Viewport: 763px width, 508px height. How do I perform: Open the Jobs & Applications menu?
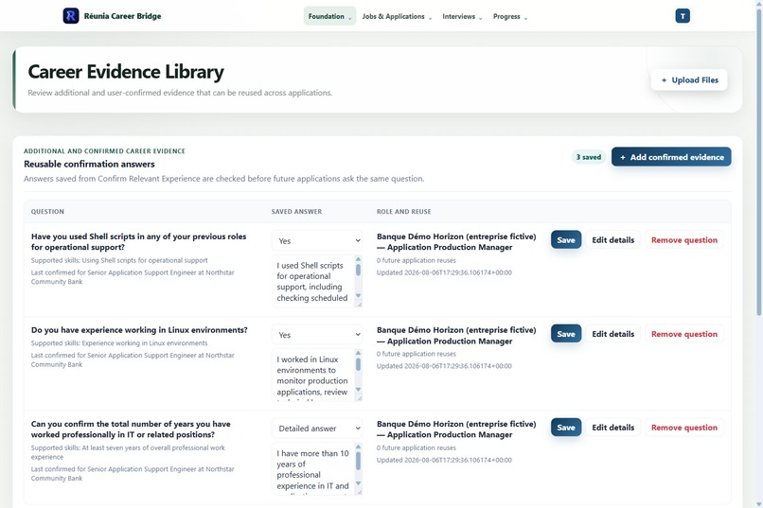[397, 16]
